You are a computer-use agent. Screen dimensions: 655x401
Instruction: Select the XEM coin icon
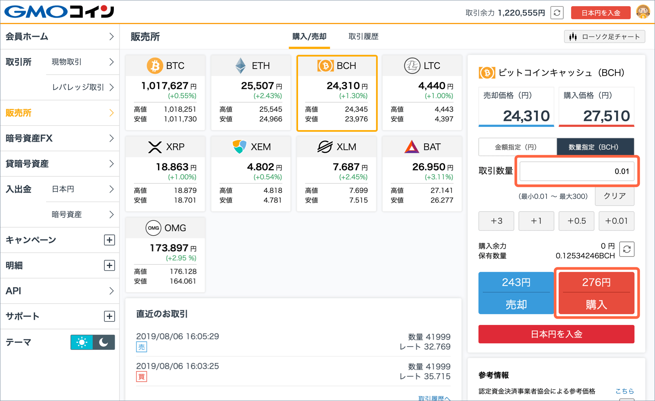pyautogui.click(x=239, y=146)
